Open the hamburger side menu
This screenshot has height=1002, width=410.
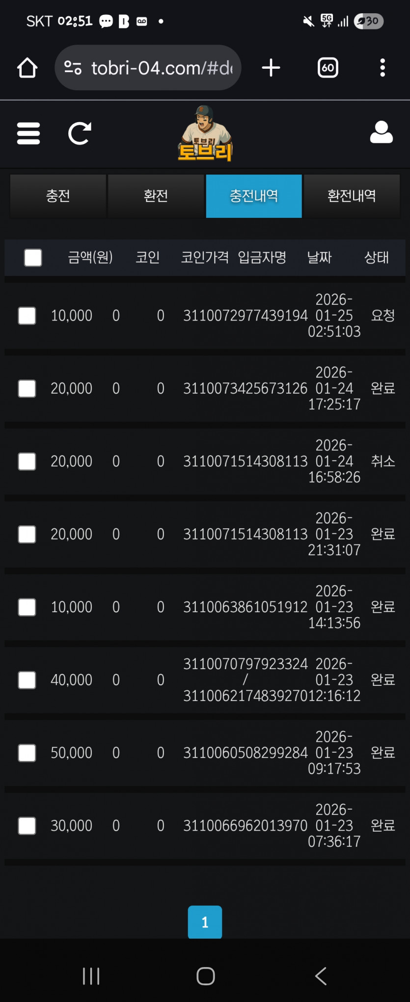tap(28, 134)
